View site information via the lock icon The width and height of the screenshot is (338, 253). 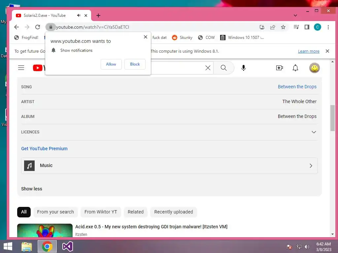tap(51, 27)
